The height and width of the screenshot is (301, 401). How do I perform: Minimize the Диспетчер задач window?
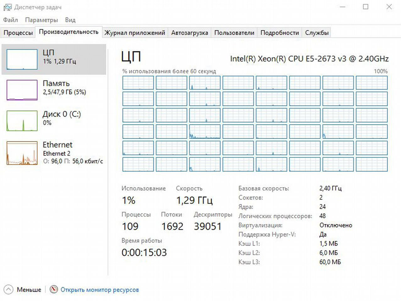pyautogui.click(x=343, y=7)
